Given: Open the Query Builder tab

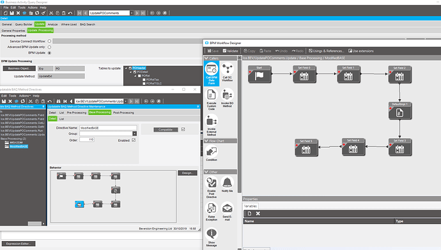Looking at the screenshot, I should (x=24, y=24).
